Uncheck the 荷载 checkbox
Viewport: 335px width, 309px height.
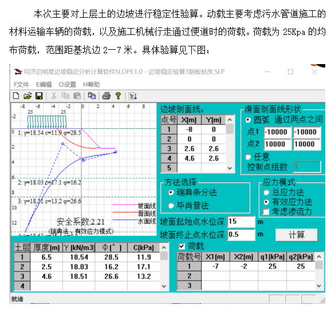pyautogui.click(x=182, y=246)
